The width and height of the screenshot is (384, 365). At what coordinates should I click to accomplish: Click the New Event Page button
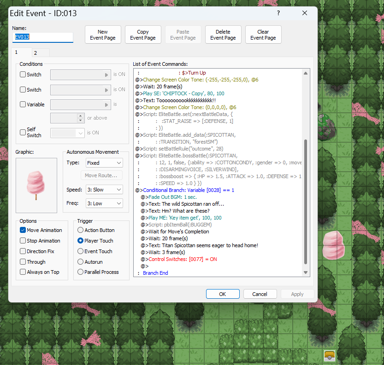[x=103, y=35]
